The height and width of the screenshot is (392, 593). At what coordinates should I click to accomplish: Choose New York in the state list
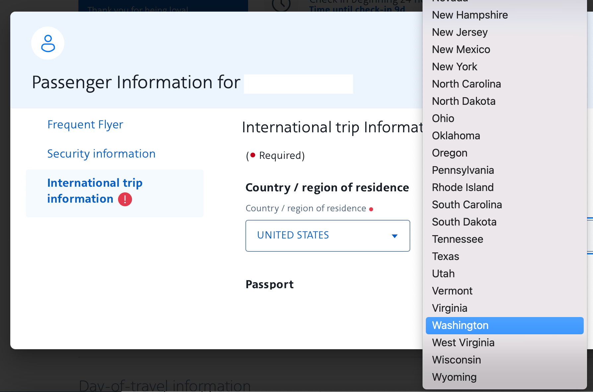point(454,67)
